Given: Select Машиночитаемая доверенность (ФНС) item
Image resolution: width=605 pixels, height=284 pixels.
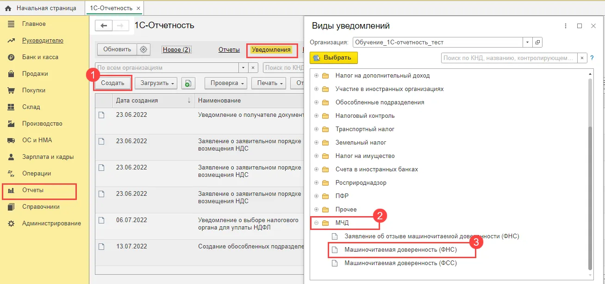Looking at the screenshot, I should point(400,250).
